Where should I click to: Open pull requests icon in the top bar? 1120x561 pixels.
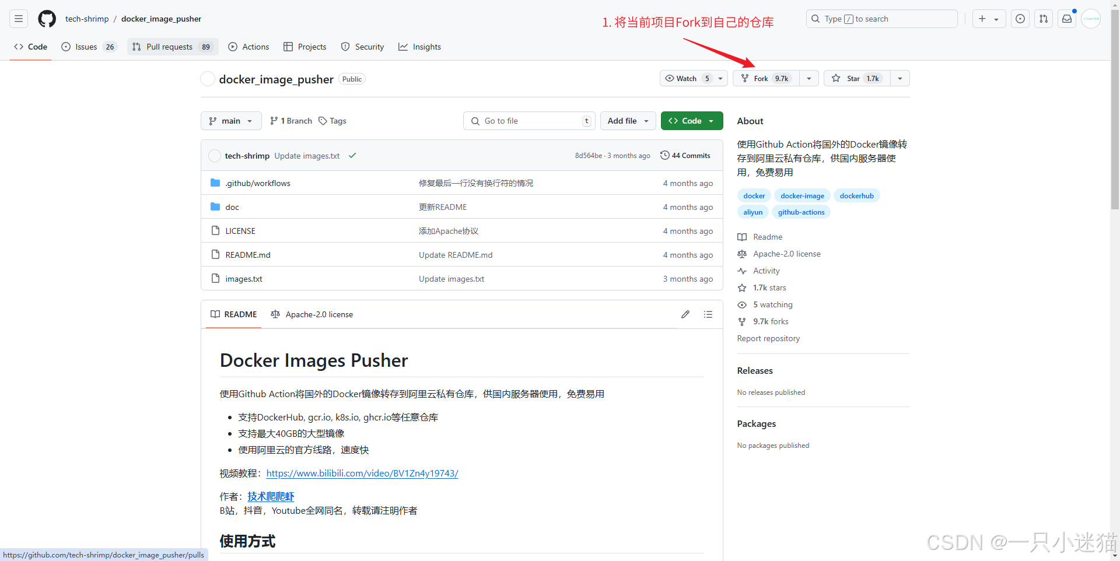1044,19
